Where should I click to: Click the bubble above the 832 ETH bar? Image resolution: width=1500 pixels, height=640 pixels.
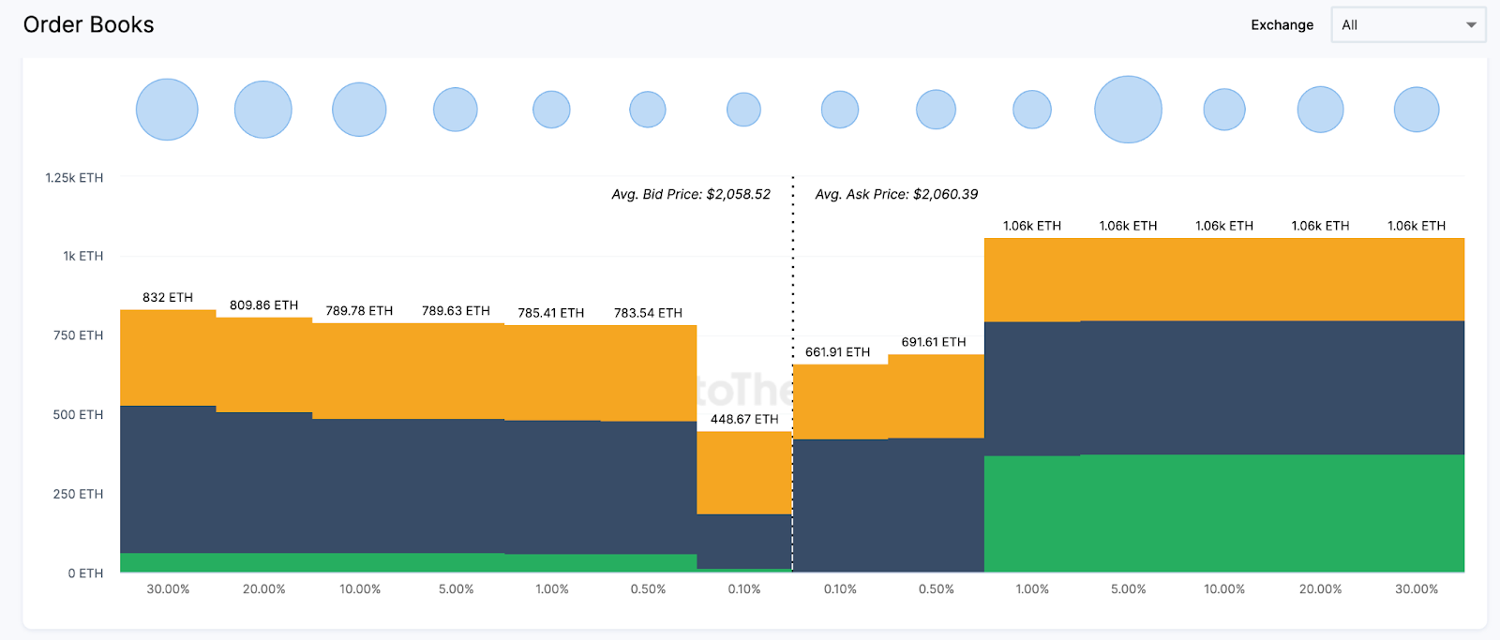pyautogui.click(x=167, y=110)
